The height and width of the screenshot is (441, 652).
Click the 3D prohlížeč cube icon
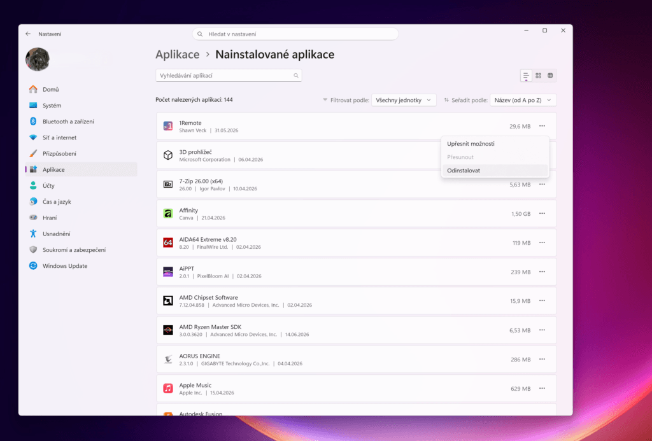(168, 155)
